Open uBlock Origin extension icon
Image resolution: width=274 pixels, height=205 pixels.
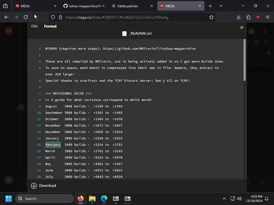(258, 17)
